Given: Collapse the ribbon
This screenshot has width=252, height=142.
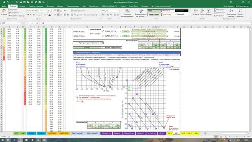Looking at the screenshot, I should coord(250,19).
